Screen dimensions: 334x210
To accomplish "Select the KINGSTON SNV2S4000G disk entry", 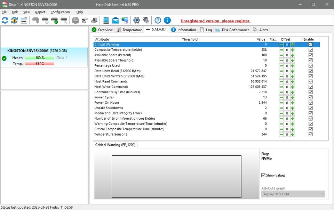I will pyautogui.click(x=44, y=57).
